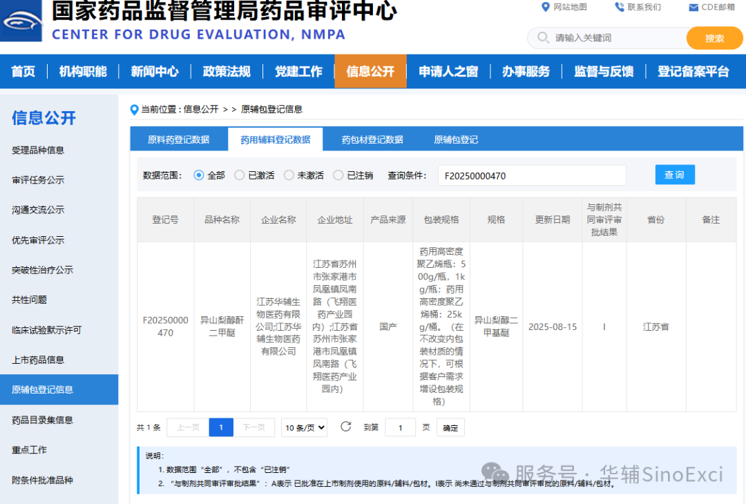Open 审评任务公示 in sidebar
The width and height of the screenshot is (746, 504).
tap(38, 180)
